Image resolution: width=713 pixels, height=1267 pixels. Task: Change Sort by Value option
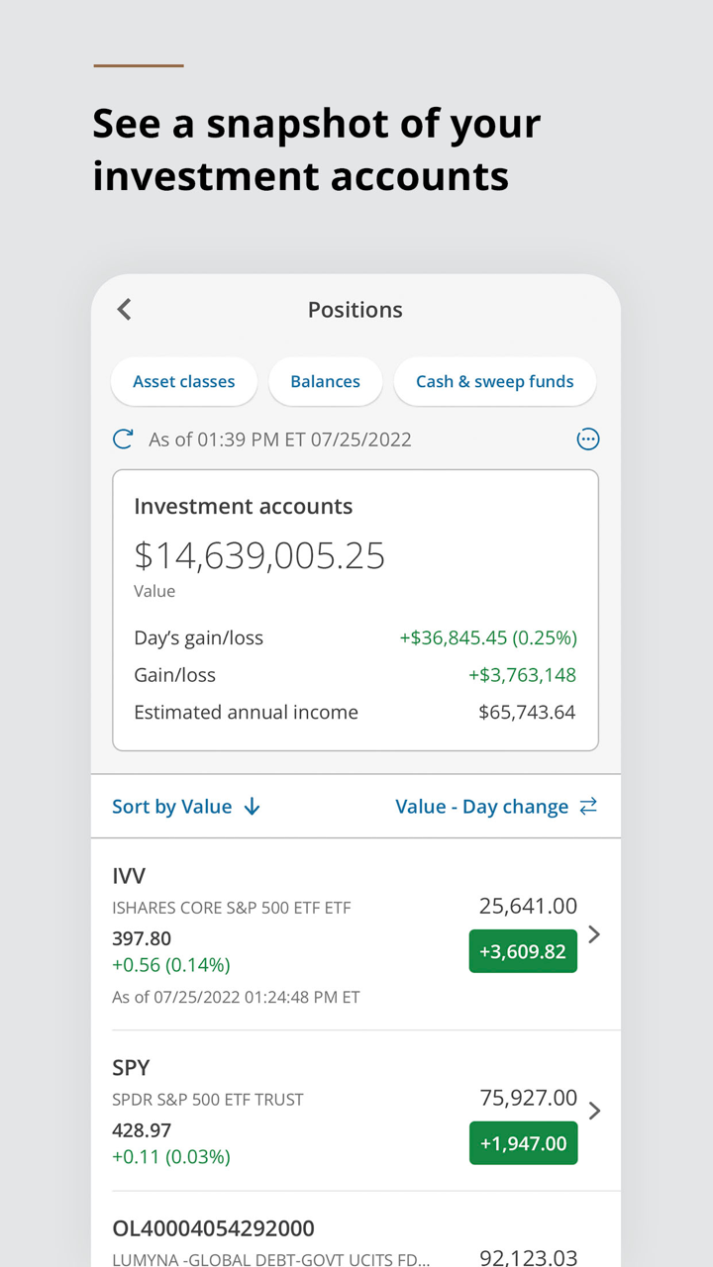click(172, 807)
